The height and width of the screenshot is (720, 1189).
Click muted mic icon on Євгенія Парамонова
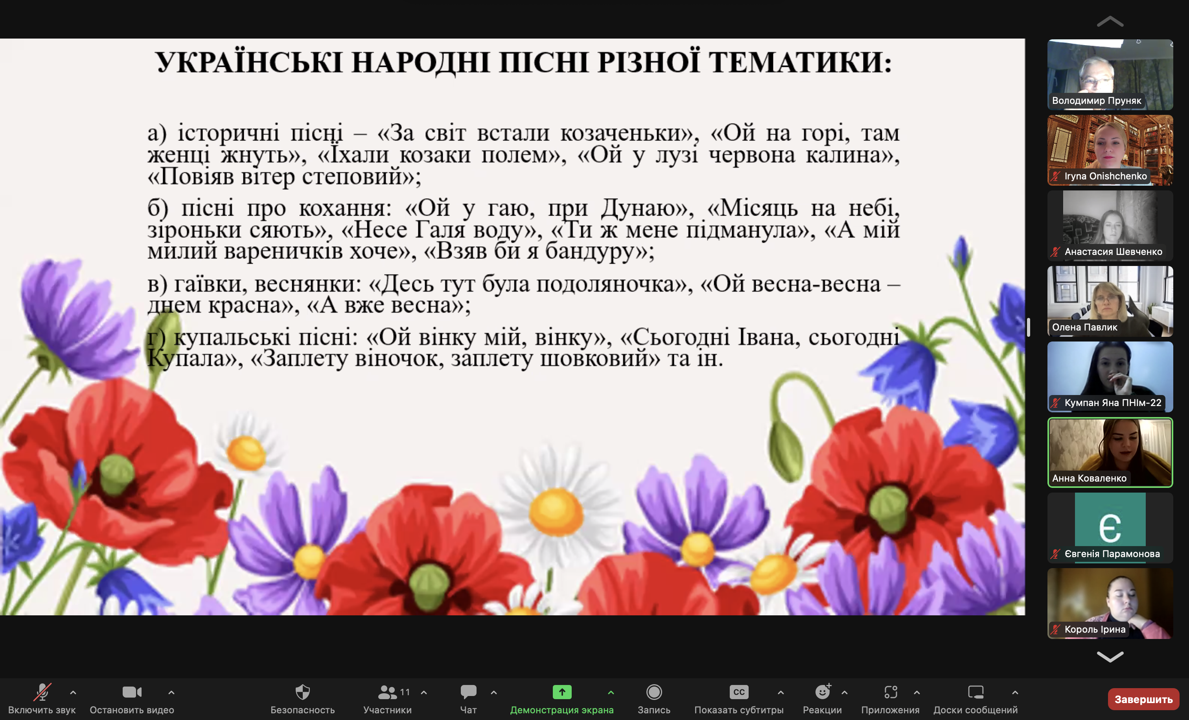1056,554
